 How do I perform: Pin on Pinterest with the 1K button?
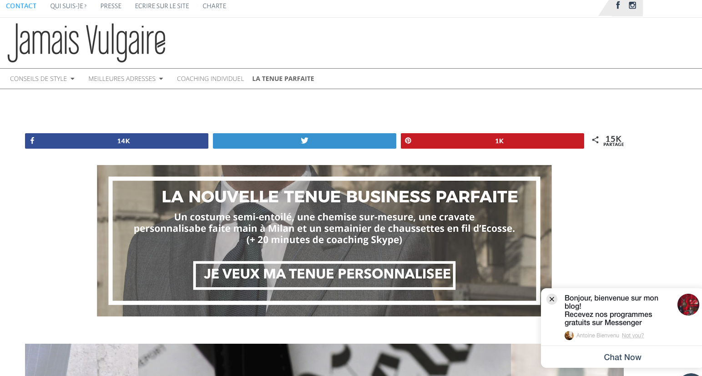click(x=492, y=141)
